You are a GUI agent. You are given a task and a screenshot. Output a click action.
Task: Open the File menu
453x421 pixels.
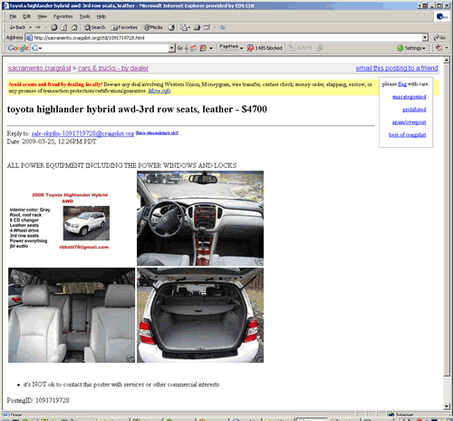[x=13, y=16]
